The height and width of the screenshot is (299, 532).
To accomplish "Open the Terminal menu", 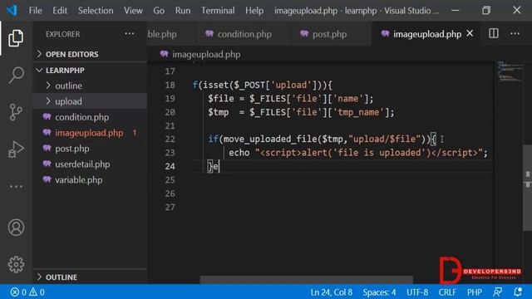I will [218, 11].
